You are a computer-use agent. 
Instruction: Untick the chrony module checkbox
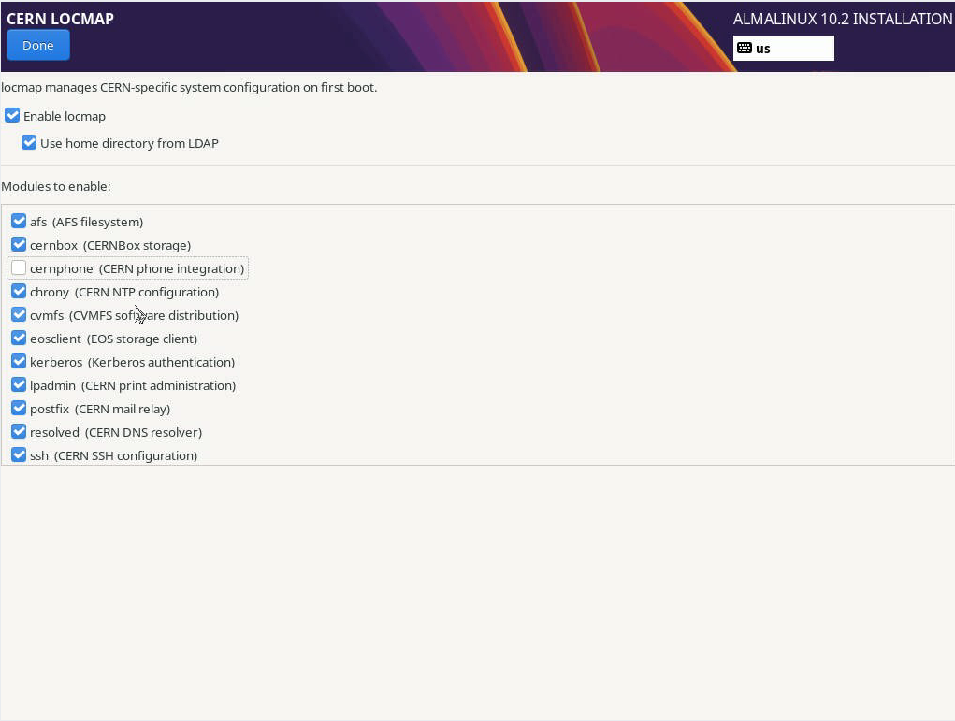click(19, 291)
